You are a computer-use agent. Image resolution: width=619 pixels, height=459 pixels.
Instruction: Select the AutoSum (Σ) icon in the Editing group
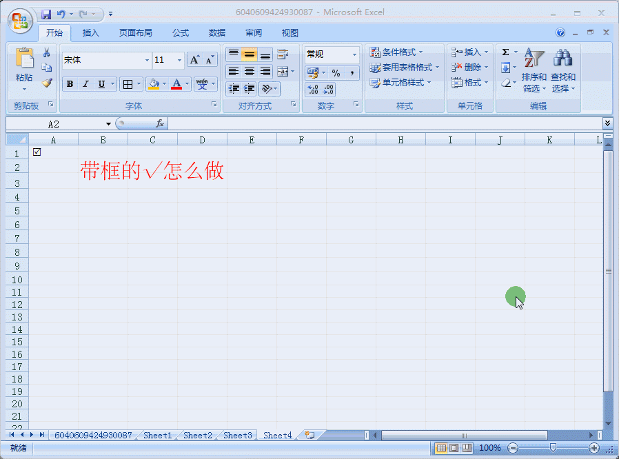(x=507, y=51)
